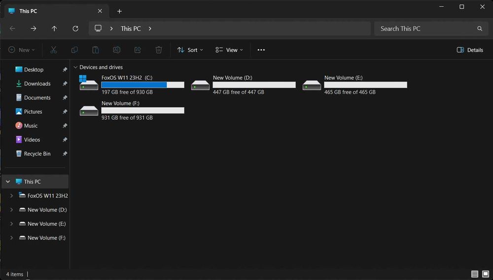
Task: Click the Rename icon in toolbar
Action: 117,50
